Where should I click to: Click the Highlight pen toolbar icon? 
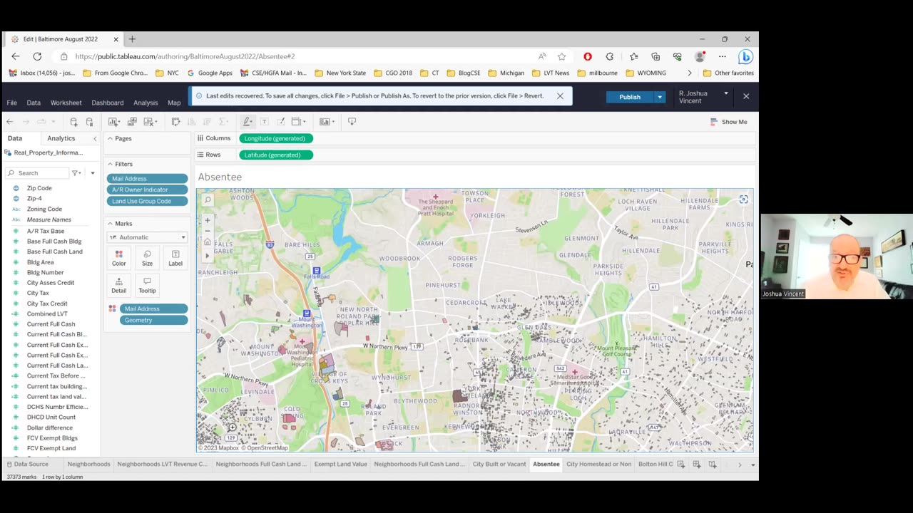point(247,122)
